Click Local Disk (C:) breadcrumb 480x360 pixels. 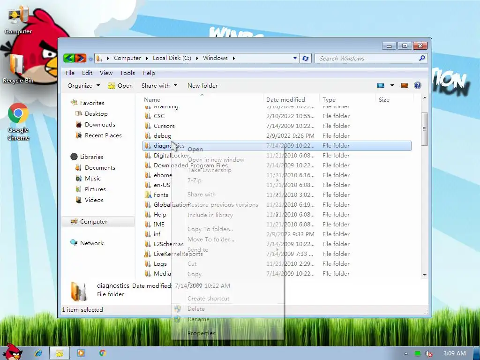point(172,58)
